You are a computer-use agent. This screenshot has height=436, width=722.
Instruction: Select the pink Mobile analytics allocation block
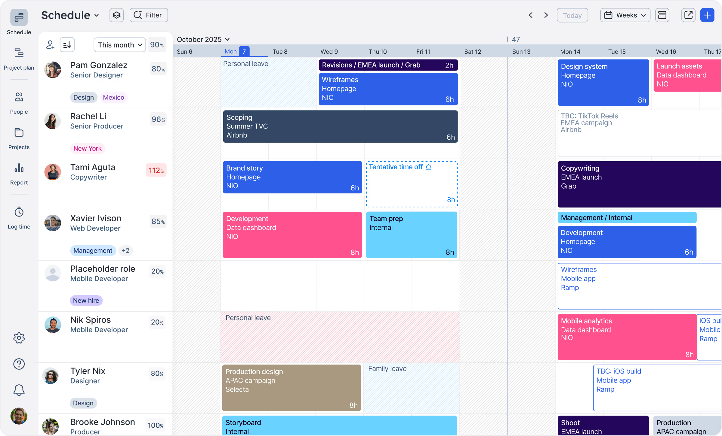click(x=627, y=337)
